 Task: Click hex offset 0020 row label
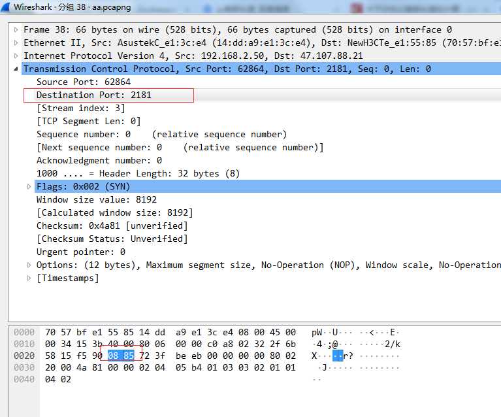click(x=24, y=356)
